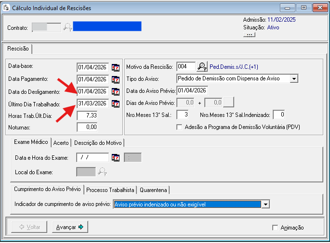Open calendar for Último Dia Trabalhado
Image resolution: width=330 pixels, height=243 pixels.
(116, 103)
